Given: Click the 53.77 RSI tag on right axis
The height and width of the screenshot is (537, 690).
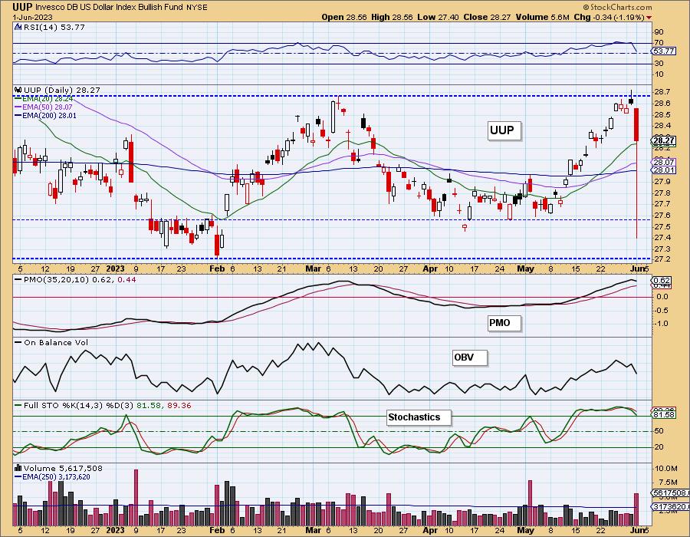Looking at the screenshot, I should (x=664, y=51).
